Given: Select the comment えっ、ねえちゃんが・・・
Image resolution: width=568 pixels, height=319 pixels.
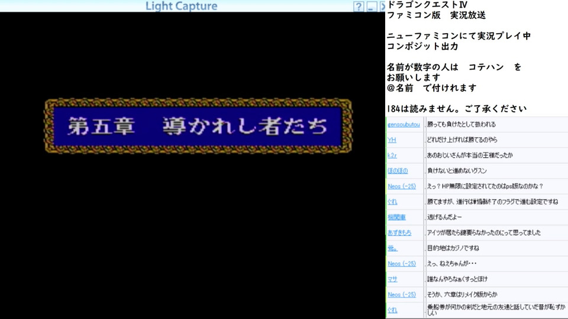Looking at the screenshot, I should [451, 263].
